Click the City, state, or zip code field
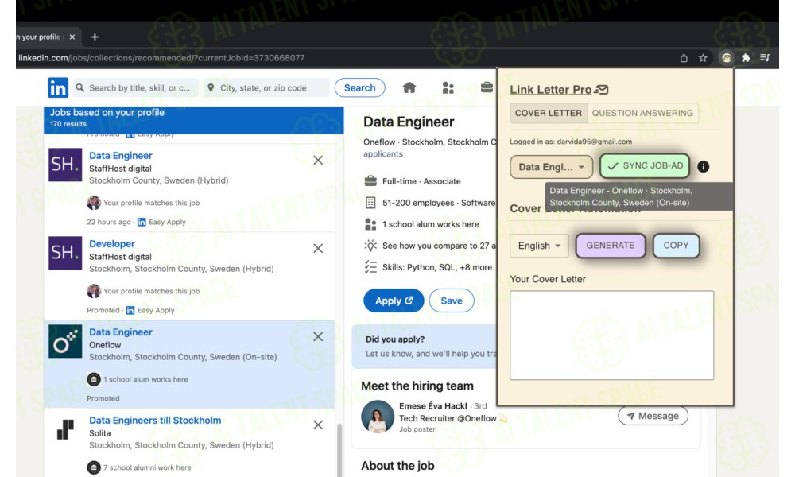The width and height of the screenshot is (795, 477). pos(266,87)
